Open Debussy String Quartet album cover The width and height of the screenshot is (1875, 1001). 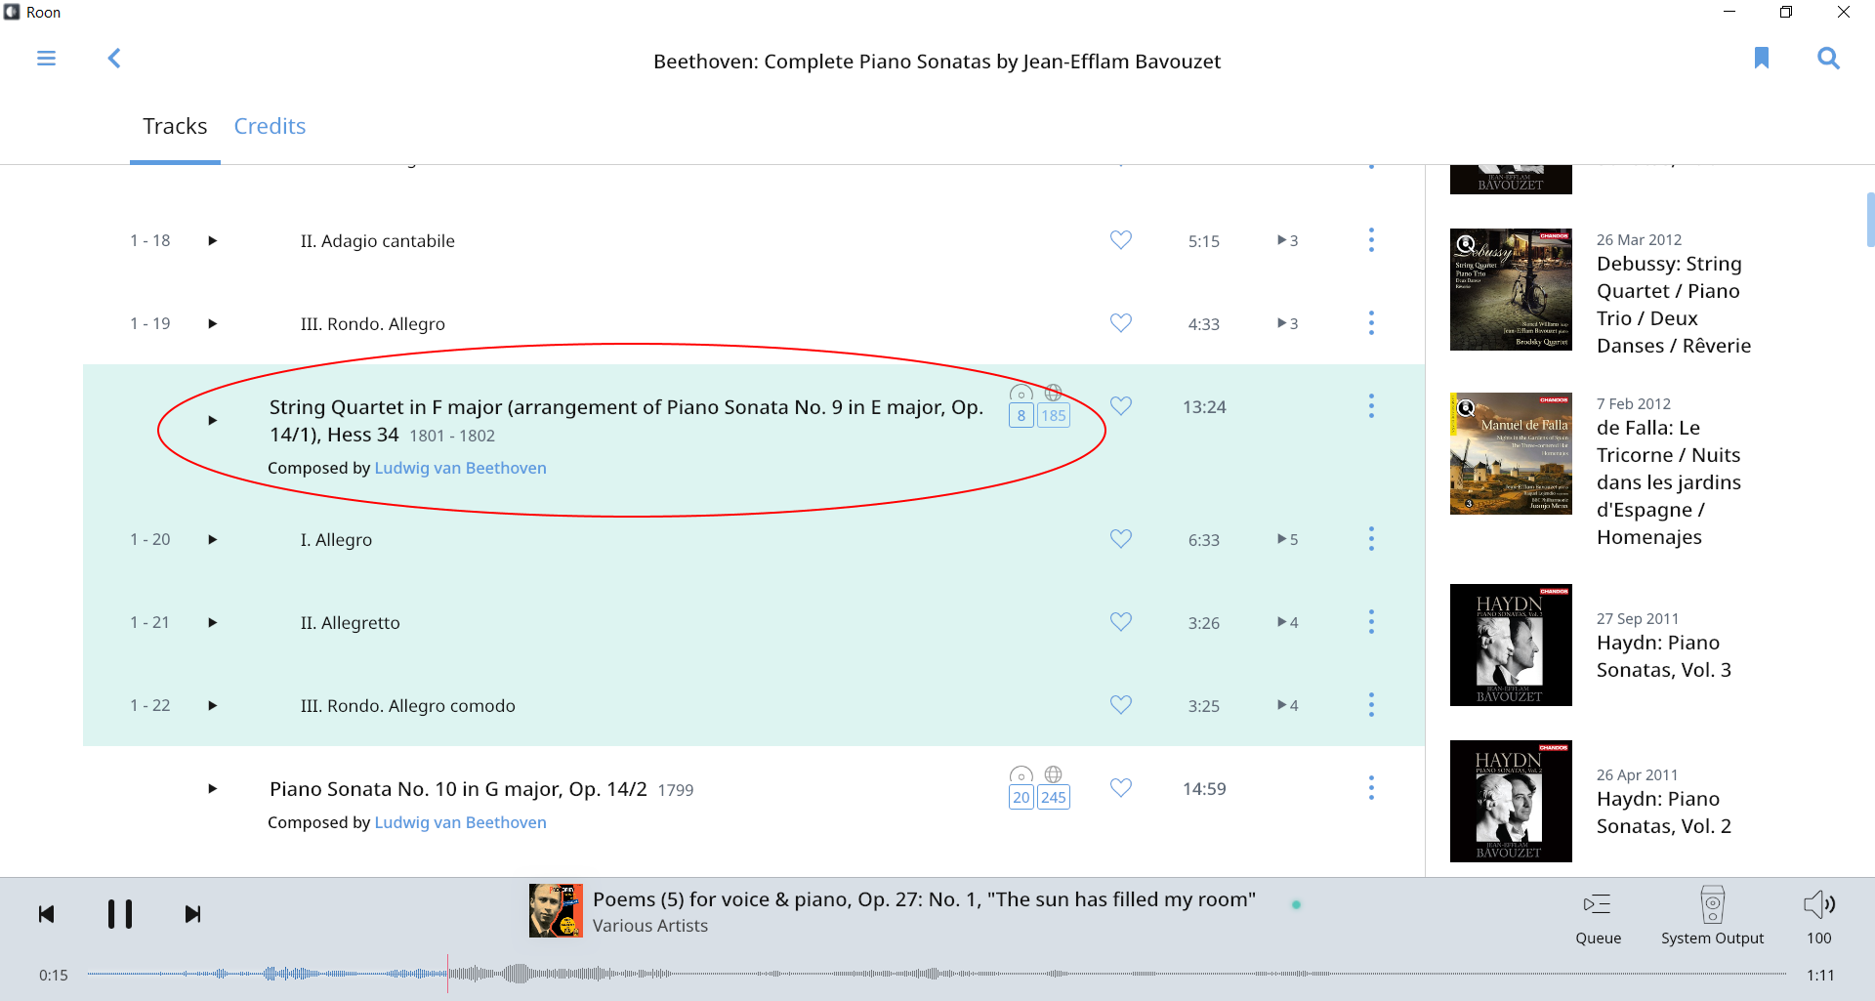coord(1511,290)
